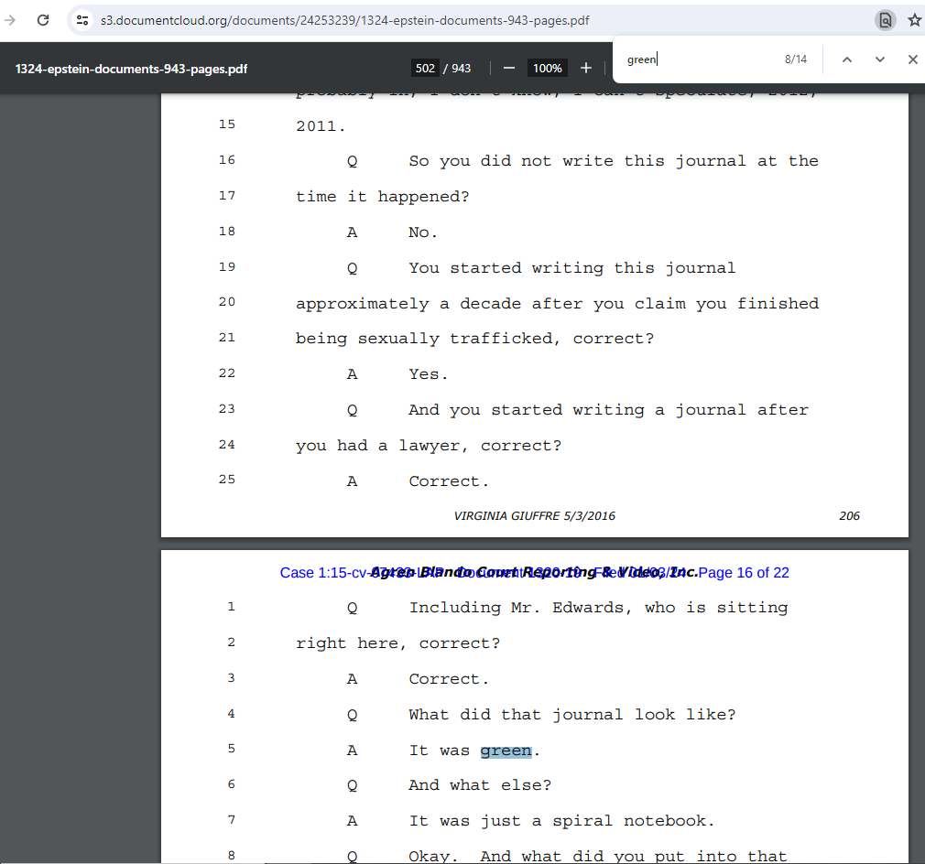Click the text 'Including Mr. Edwards, who is sitting'
This screenshot has height=864, width=925.
click(599, 608)
